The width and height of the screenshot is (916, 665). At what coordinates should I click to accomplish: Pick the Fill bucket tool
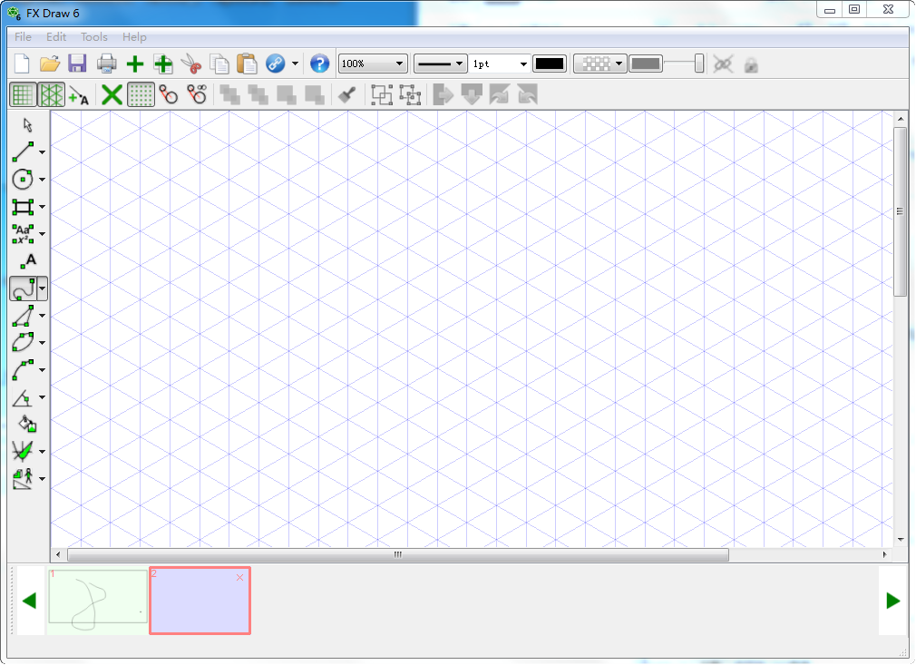(25, 425)
